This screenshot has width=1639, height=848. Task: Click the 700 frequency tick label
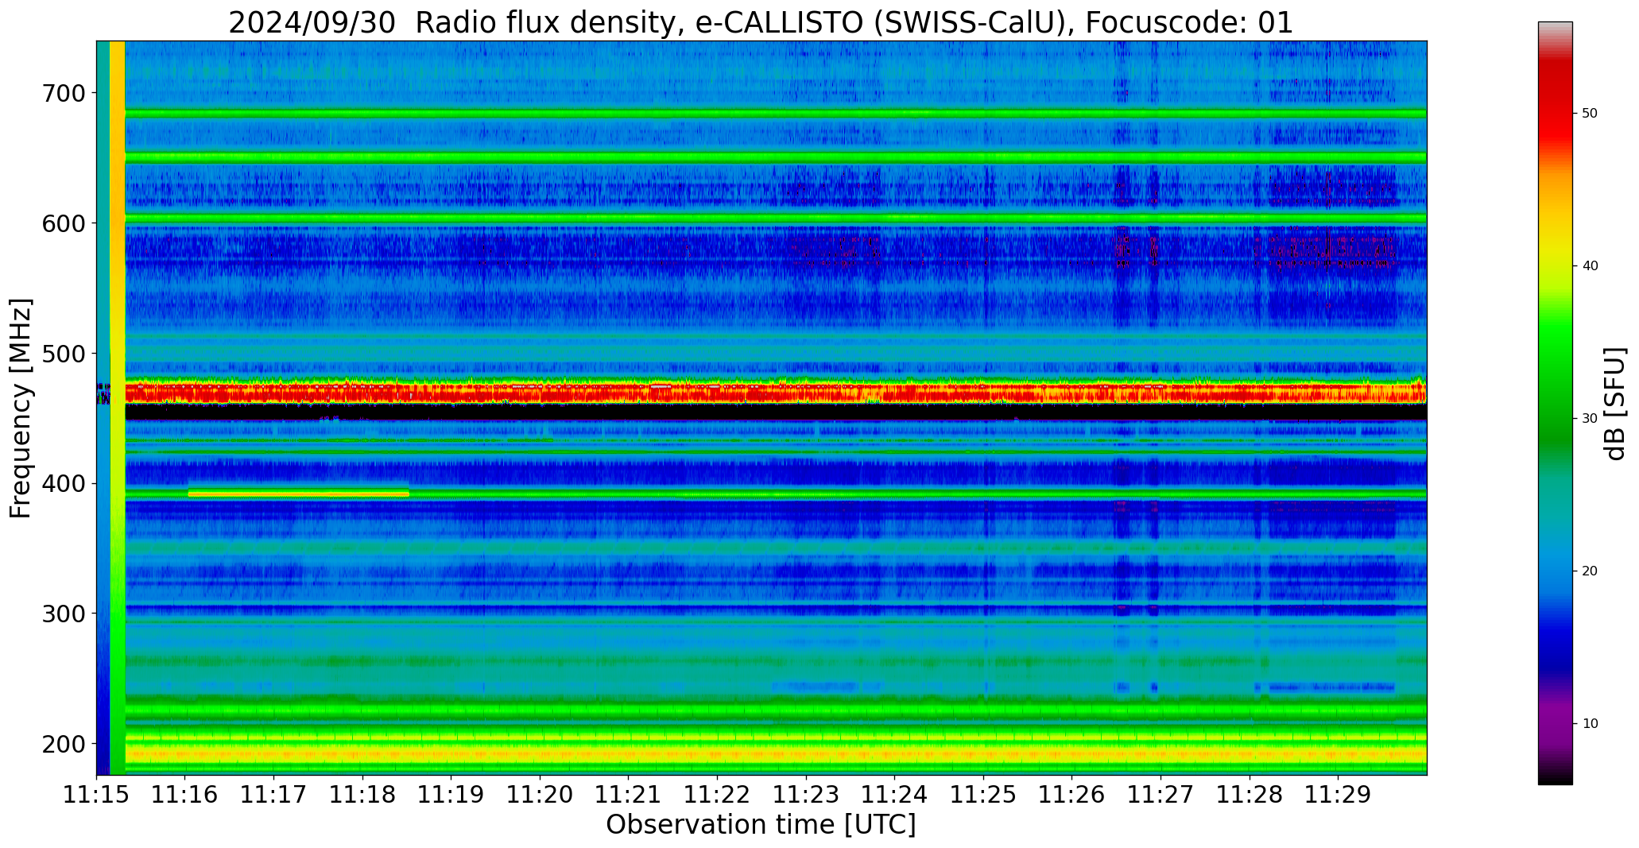click(x=63, y=93)
